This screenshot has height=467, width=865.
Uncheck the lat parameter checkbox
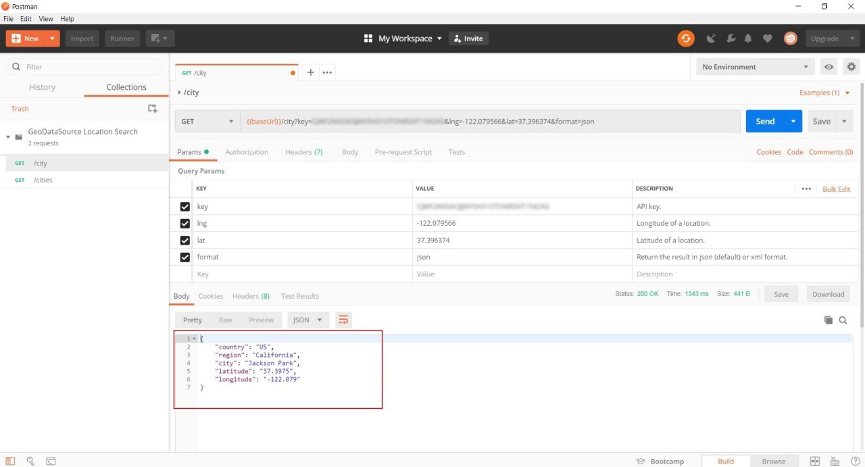(184, 241)
